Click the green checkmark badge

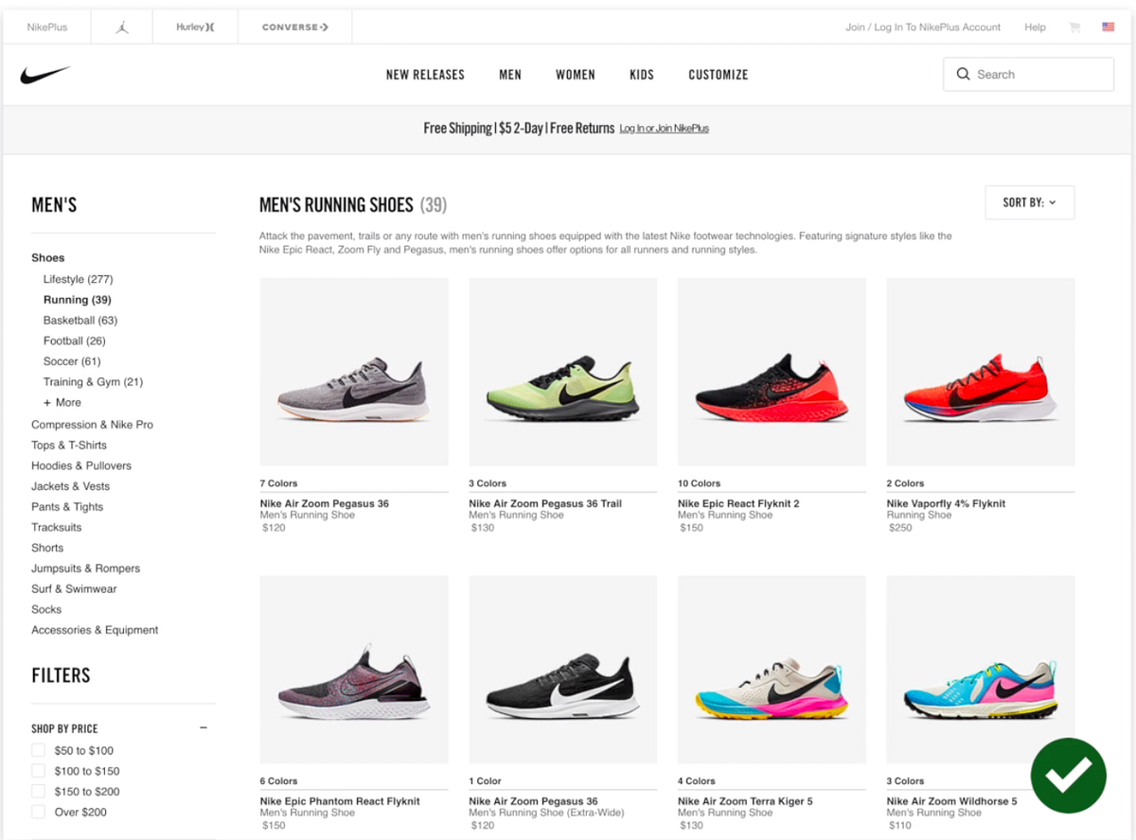[1068, 776]
